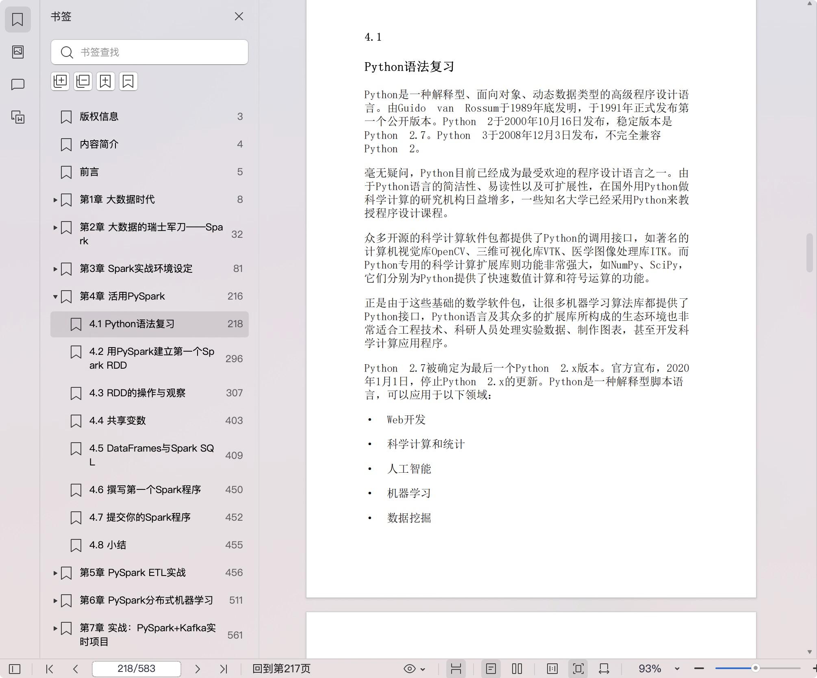Open the 前言 bookmark
Image resolution: width=817 pixels, height=678 pixels.
(150, 172)
